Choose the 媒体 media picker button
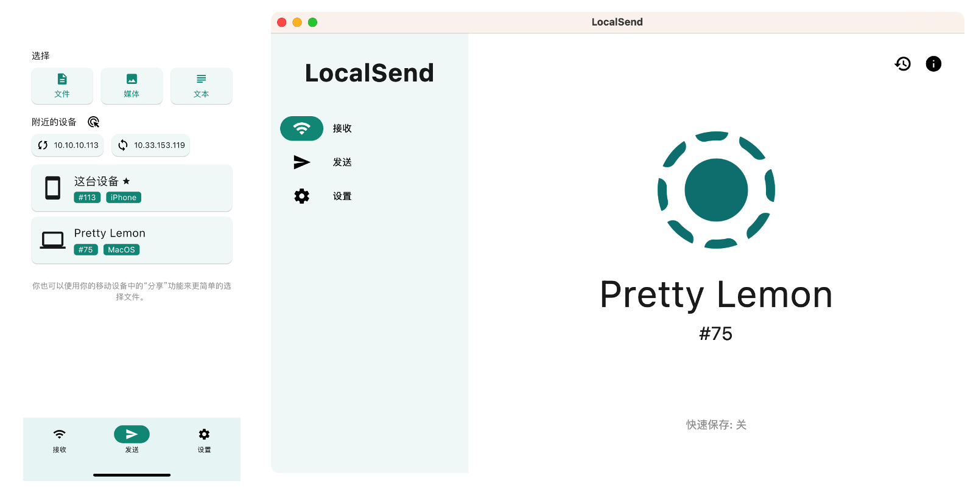973x495 pixels. 132,86
